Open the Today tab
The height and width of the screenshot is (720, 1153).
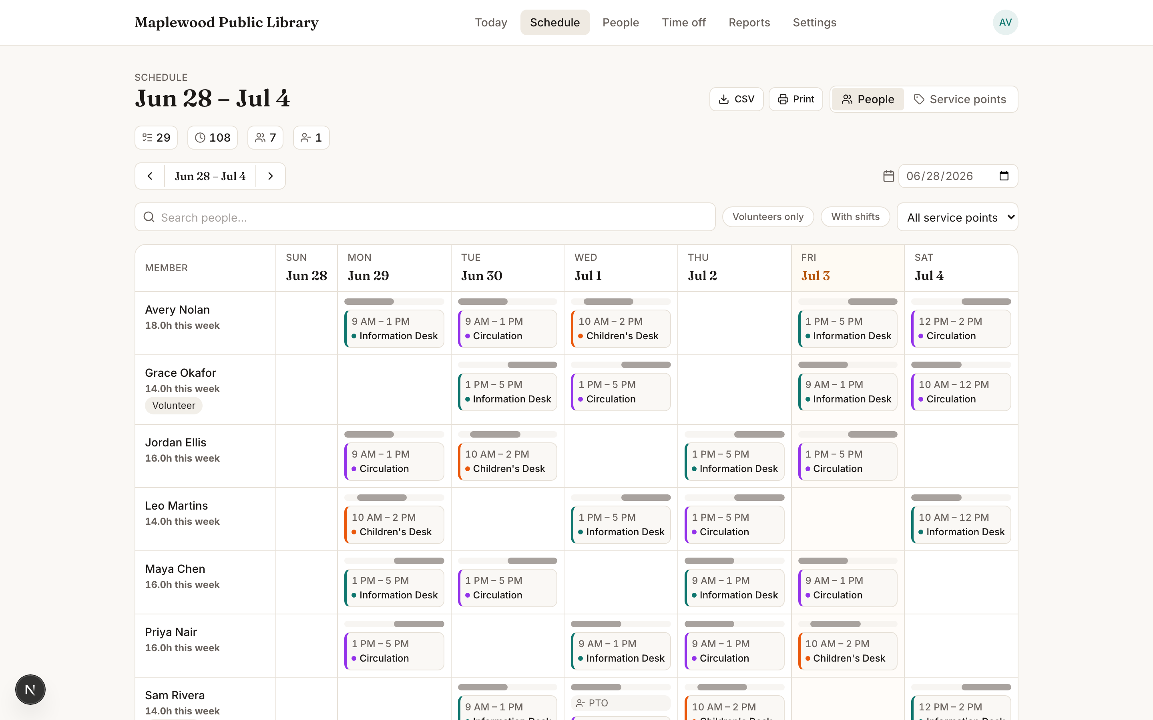point(491,22)
